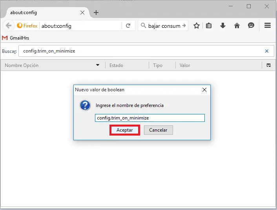Clear the Buscar field with the X
The image size is (277, 210).
(267, 51)
